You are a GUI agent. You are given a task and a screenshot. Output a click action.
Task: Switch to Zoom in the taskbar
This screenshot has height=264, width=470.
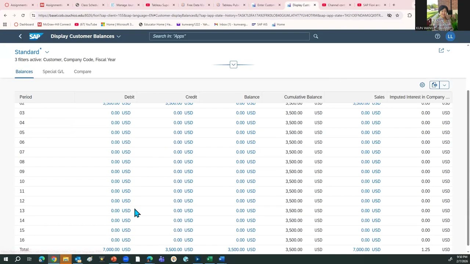[126, 259]
